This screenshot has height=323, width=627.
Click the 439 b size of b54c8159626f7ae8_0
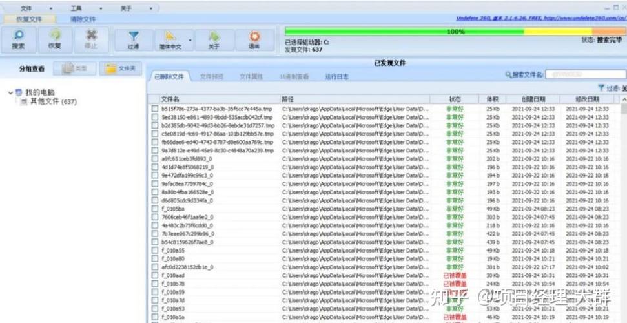click(493, 242)
